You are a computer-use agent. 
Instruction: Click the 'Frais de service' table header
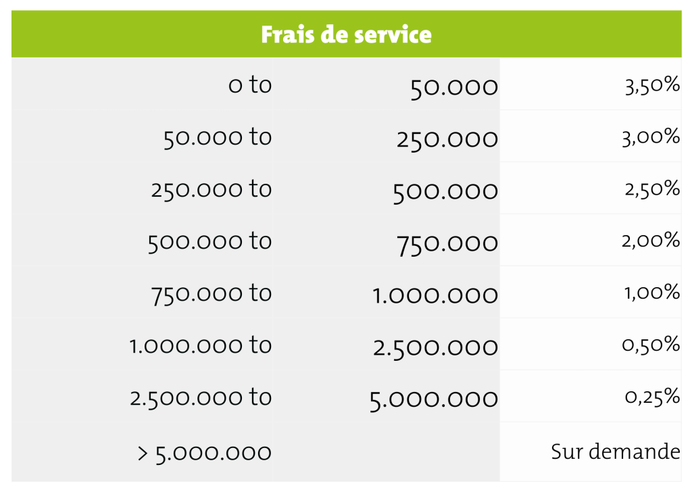tap(346, 34)
